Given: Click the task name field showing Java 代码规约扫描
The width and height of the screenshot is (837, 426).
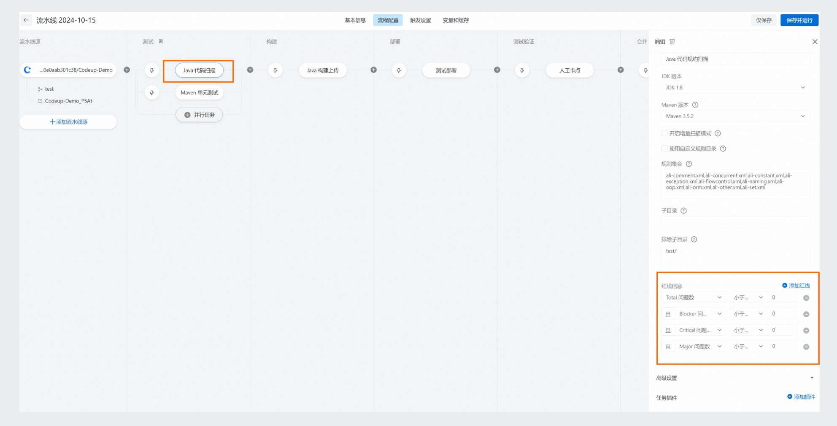Looking at the screenshot, I should [735, 59].
